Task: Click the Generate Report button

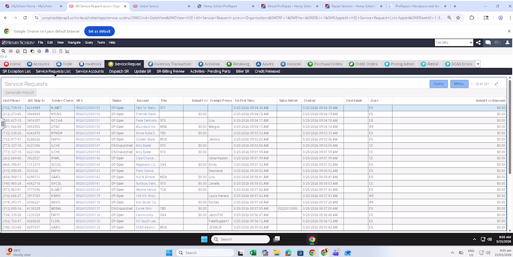Action: pos(19,93)
